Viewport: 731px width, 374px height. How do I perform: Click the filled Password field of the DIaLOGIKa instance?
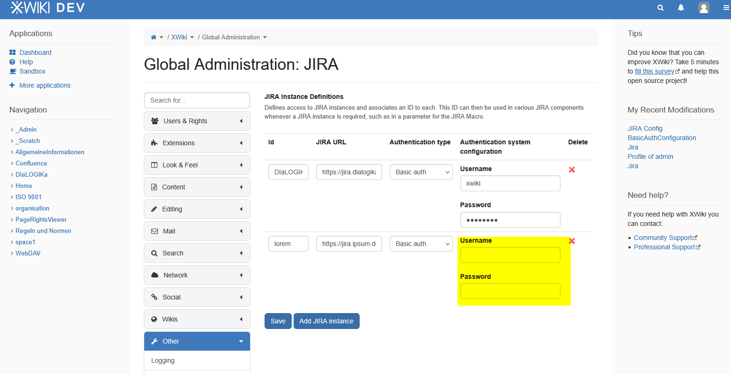[x=510, y=220]
